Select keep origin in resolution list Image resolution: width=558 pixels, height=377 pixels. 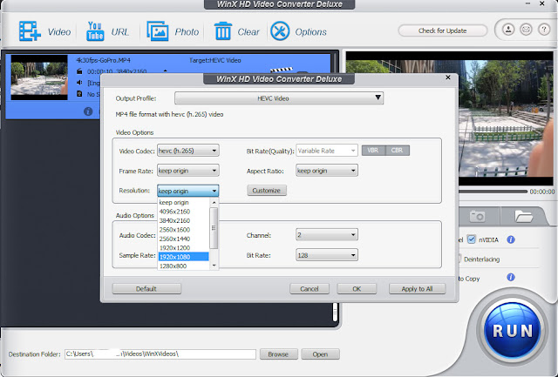(184, 203)
